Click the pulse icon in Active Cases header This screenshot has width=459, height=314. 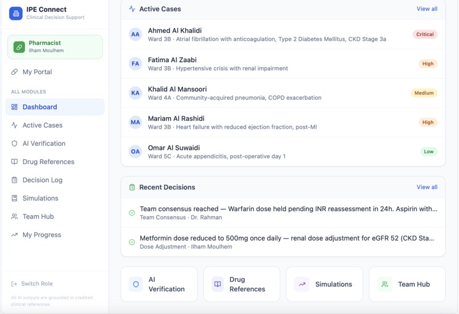tap(132, 9)
